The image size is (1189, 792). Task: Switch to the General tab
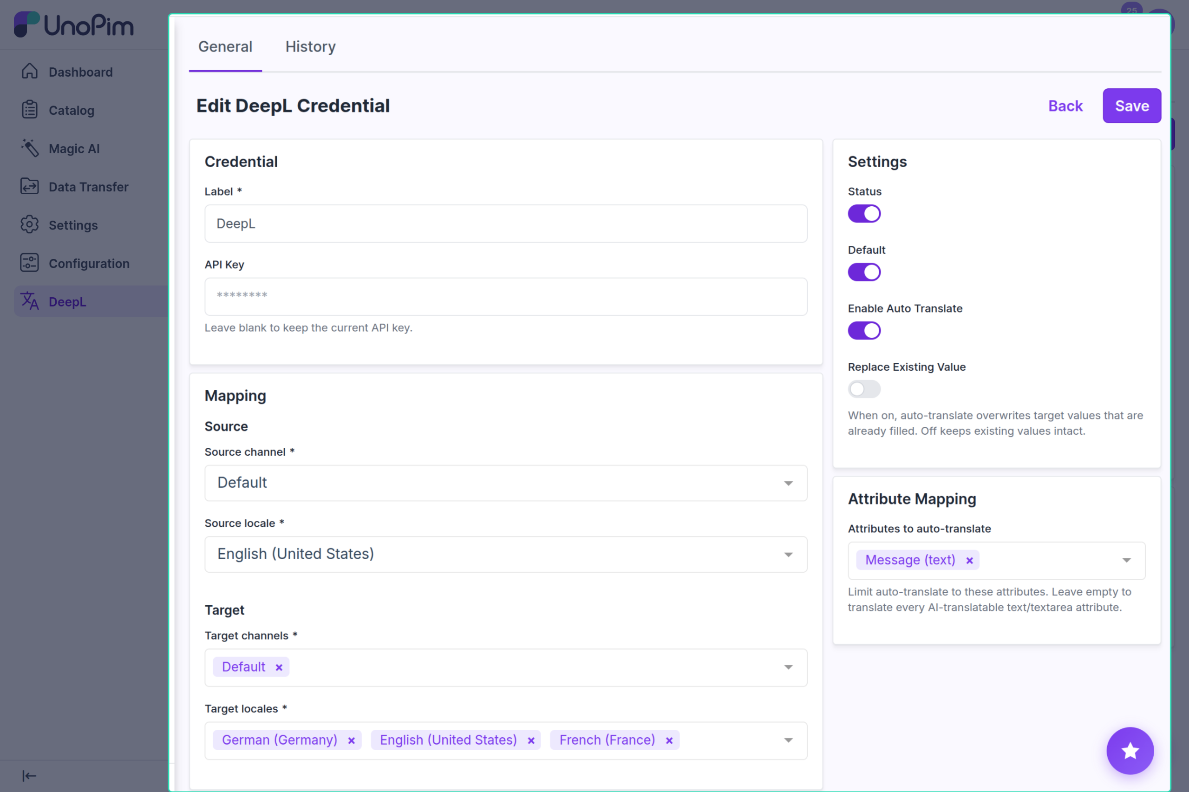225,46
